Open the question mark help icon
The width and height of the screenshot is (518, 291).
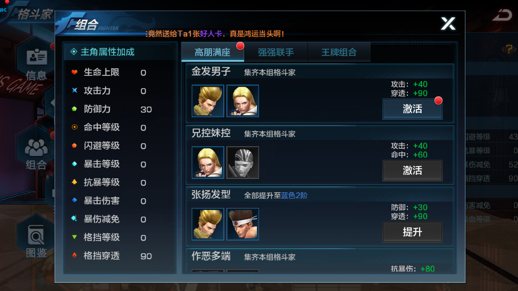point(509,49)
